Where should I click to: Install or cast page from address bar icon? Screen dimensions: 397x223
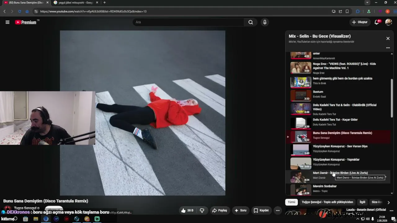333,11
